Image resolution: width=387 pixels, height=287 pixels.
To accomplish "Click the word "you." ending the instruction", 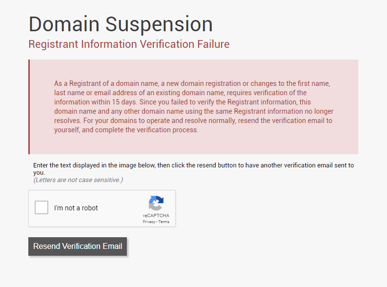I will click(39, 172).
